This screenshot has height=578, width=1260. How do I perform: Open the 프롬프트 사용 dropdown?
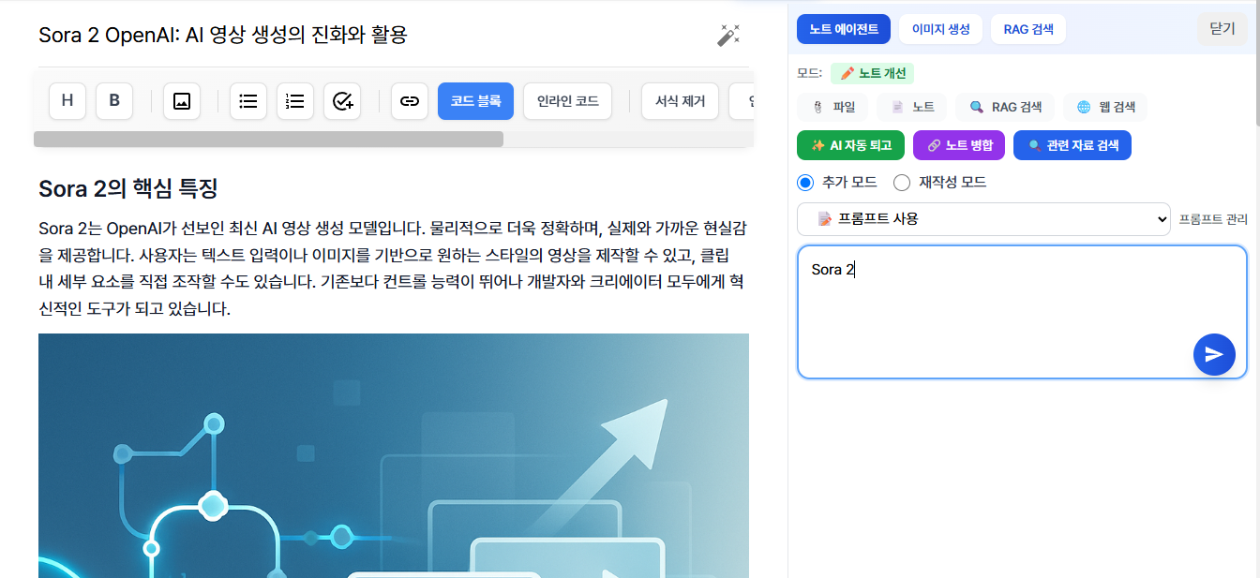(983, 218)
